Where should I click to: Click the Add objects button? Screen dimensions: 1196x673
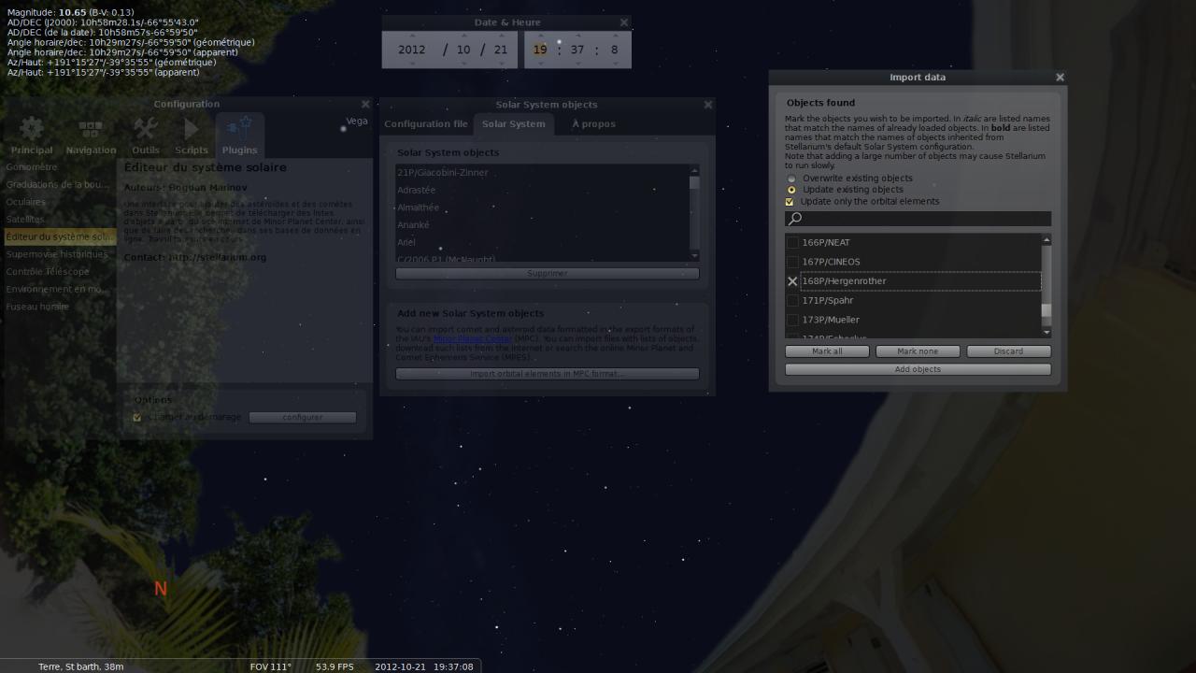coord(918,369)
